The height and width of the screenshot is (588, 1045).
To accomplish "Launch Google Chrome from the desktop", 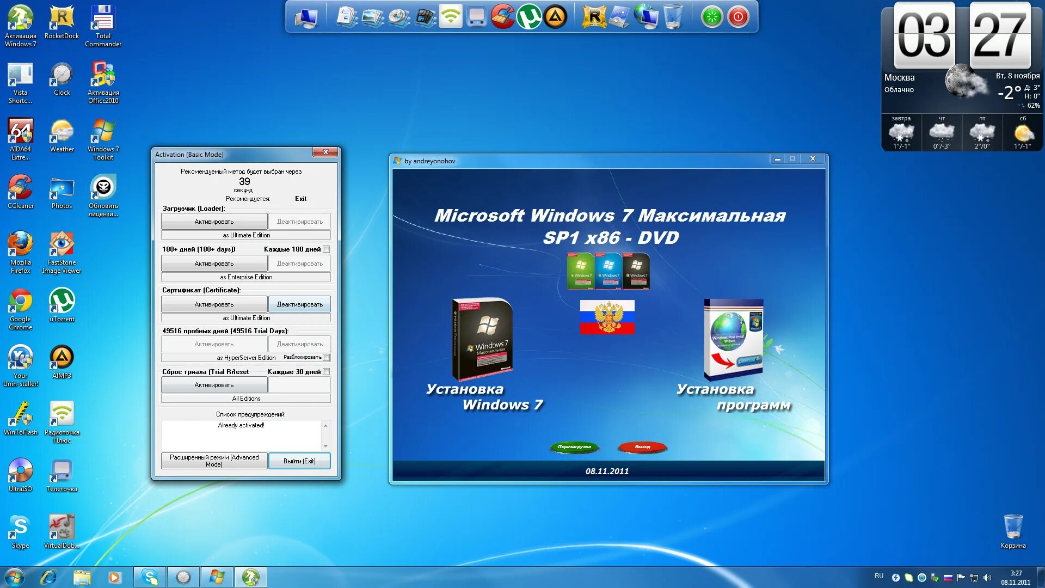I will pyautogui.click(x=21, y=309).
